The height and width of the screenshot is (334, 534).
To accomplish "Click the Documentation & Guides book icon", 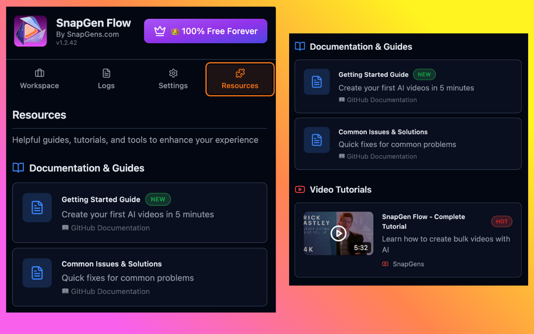I will click(18, 167).
